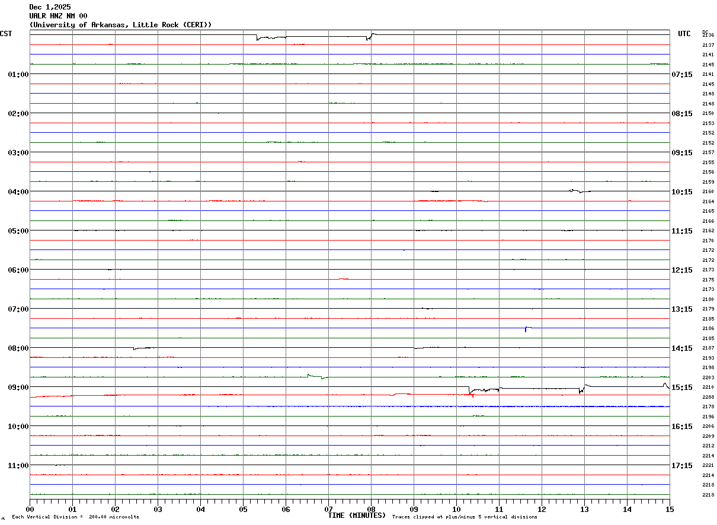Click the 14:15 UTC time label

click(x=682, y=348)
